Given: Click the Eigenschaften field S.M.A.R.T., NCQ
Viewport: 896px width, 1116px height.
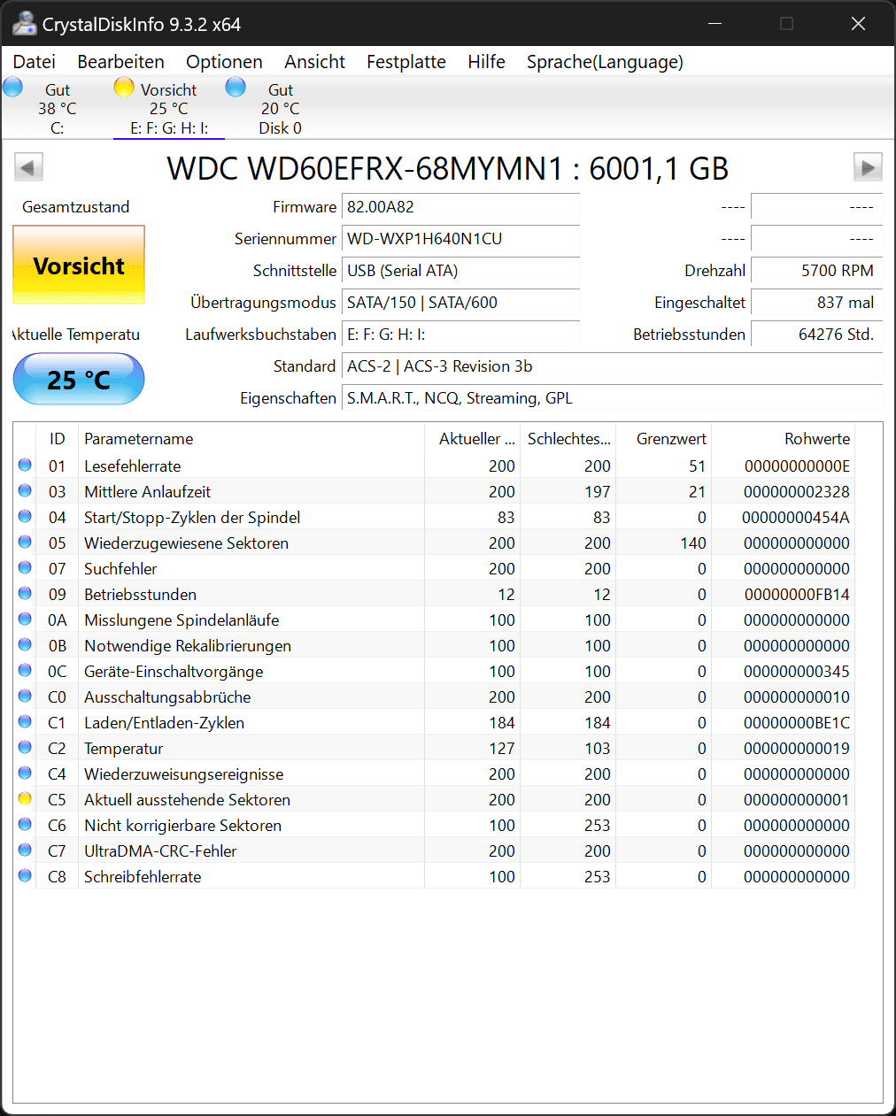Looking at the screenshot, I should click(x=612, y=398).
